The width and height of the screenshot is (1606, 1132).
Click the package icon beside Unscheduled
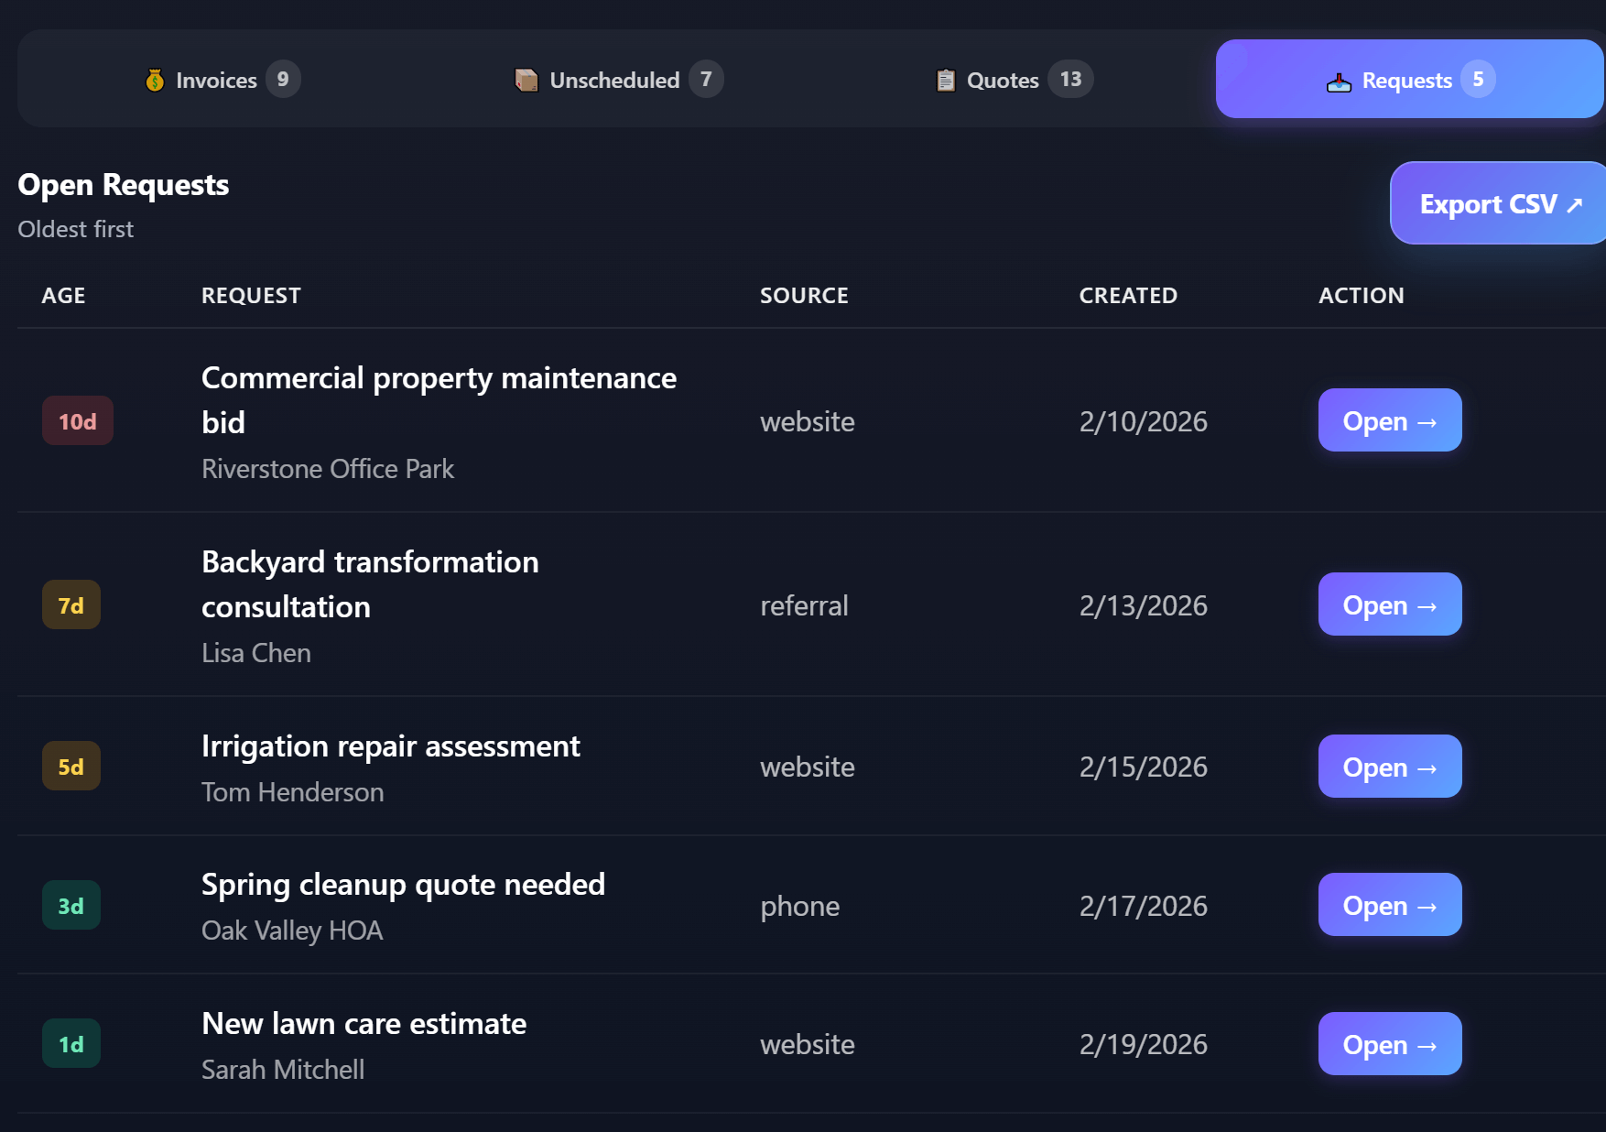[x=526, y=81]
